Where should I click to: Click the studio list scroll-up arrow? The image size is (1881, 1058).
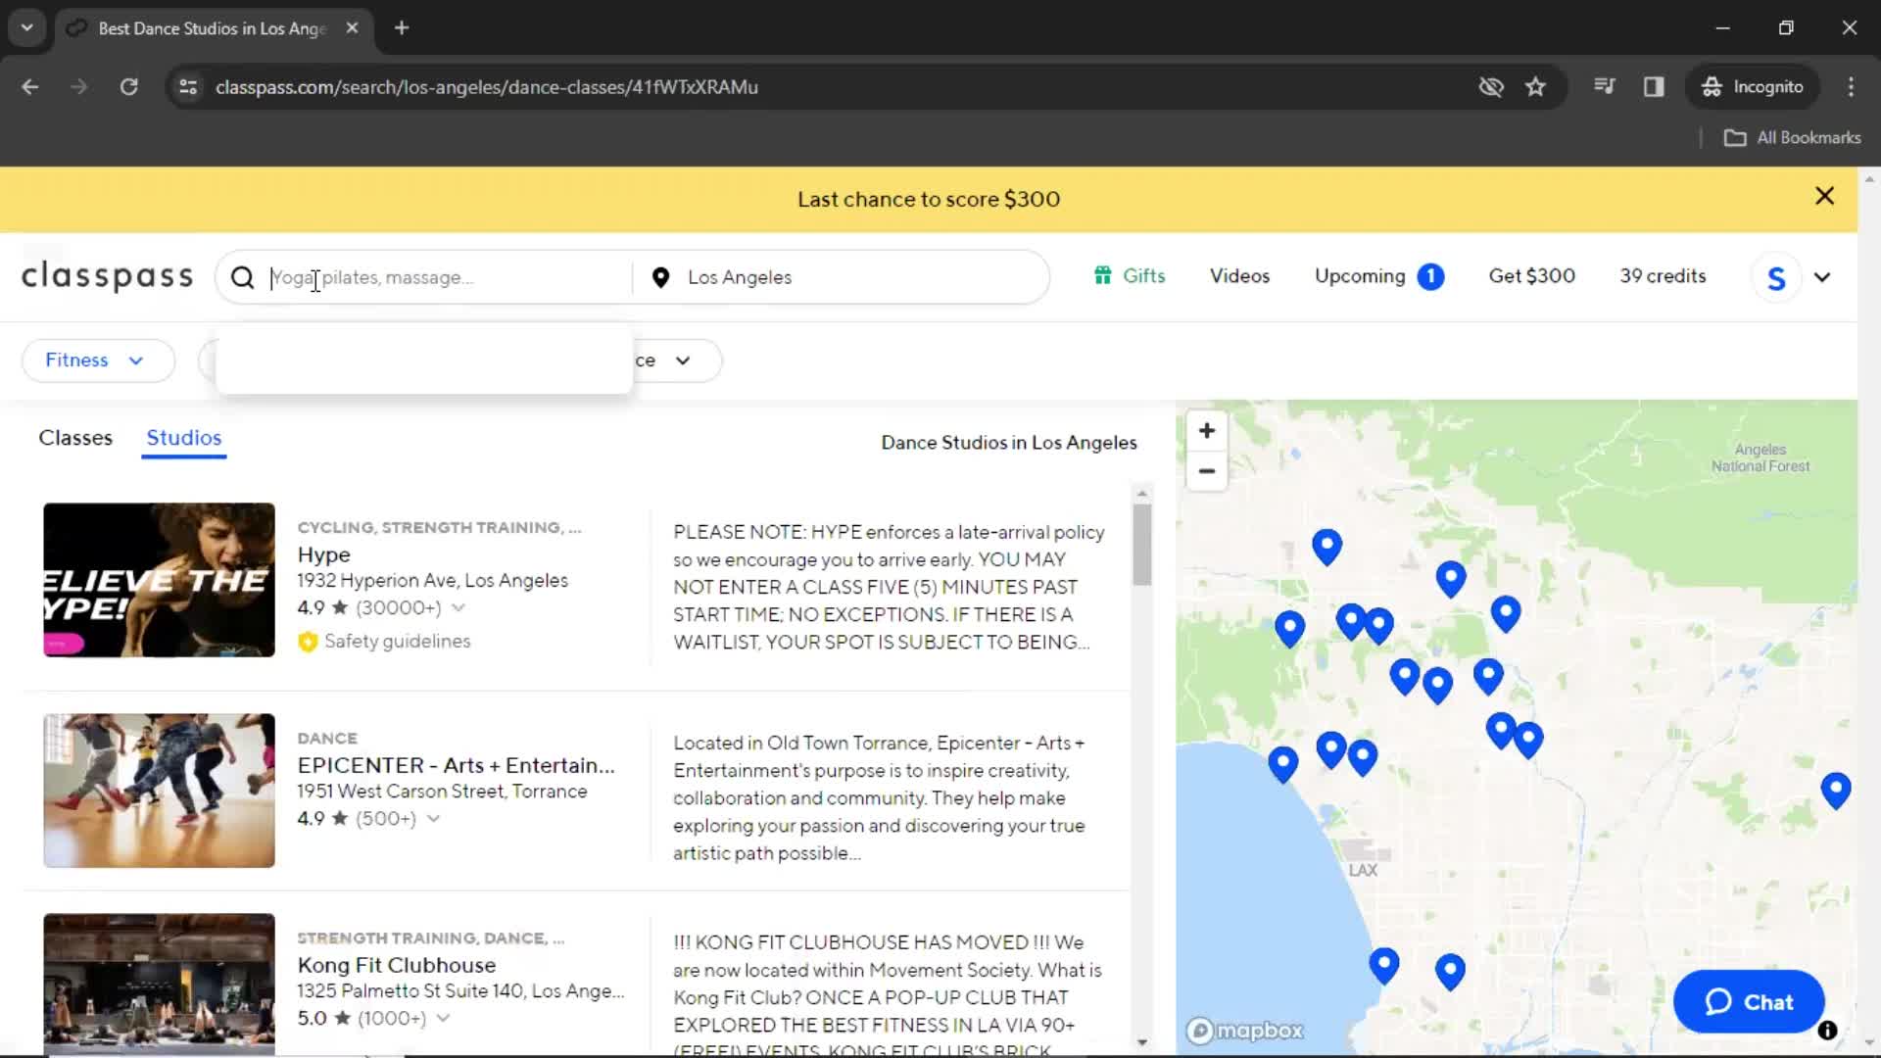[x=1141, y=493]
